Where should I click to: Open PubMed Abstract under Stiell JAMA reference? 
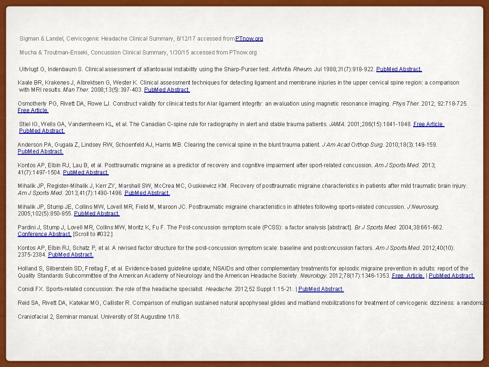tap(42, 131)
